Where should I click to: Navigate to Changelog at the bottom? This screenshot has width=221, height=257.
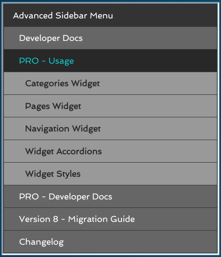(x=41, y=242)
